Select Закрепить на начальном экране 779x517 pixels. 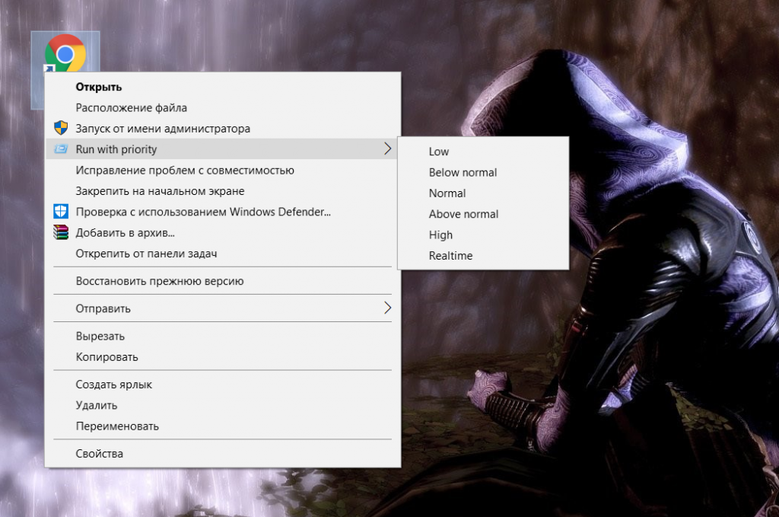point(160,191)
